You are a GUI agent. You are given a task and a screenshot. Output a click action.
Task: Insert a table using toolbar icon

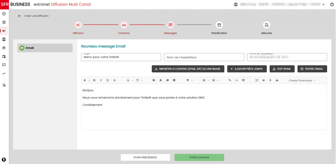(x=243, y=80)
